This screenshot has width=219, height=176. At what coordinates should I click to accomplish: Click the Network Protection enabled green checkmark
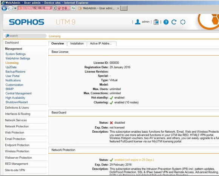click(x=111, y=160)
